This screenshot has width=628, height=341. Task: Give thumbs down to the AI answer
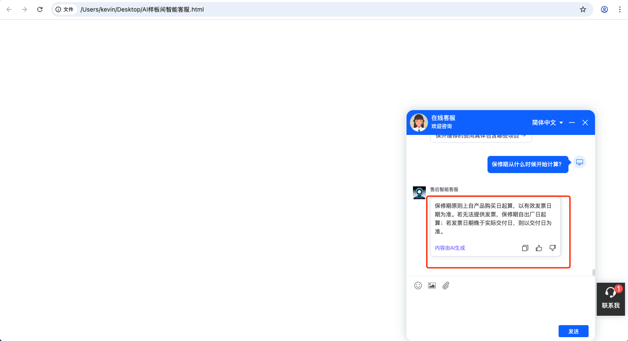point(553,248)
